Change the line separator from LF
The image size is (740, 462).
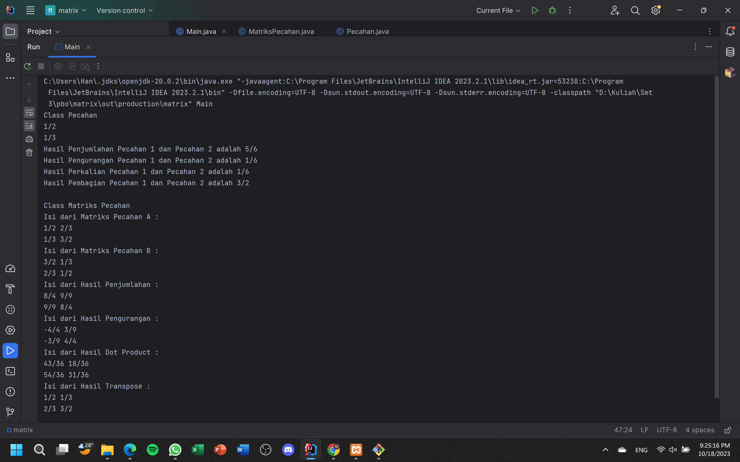pyautogui.click(x=644, y=430)
